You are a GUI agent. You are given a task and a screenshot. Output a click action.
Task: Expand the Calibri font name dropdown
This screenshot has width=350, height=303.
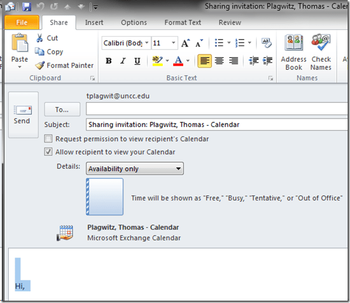click(146, 43)
